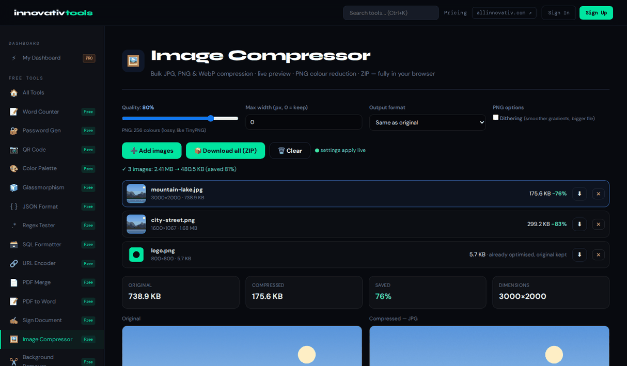Adjust the Quality slider handle
Viewport: 627px width, 366px height.
tap(211, 118)
